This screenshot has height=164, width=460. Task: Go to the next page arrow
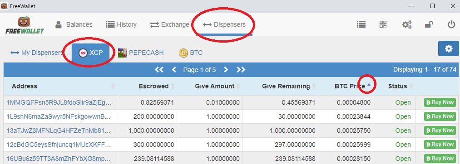pyautogui.click(x=226, y=70)
